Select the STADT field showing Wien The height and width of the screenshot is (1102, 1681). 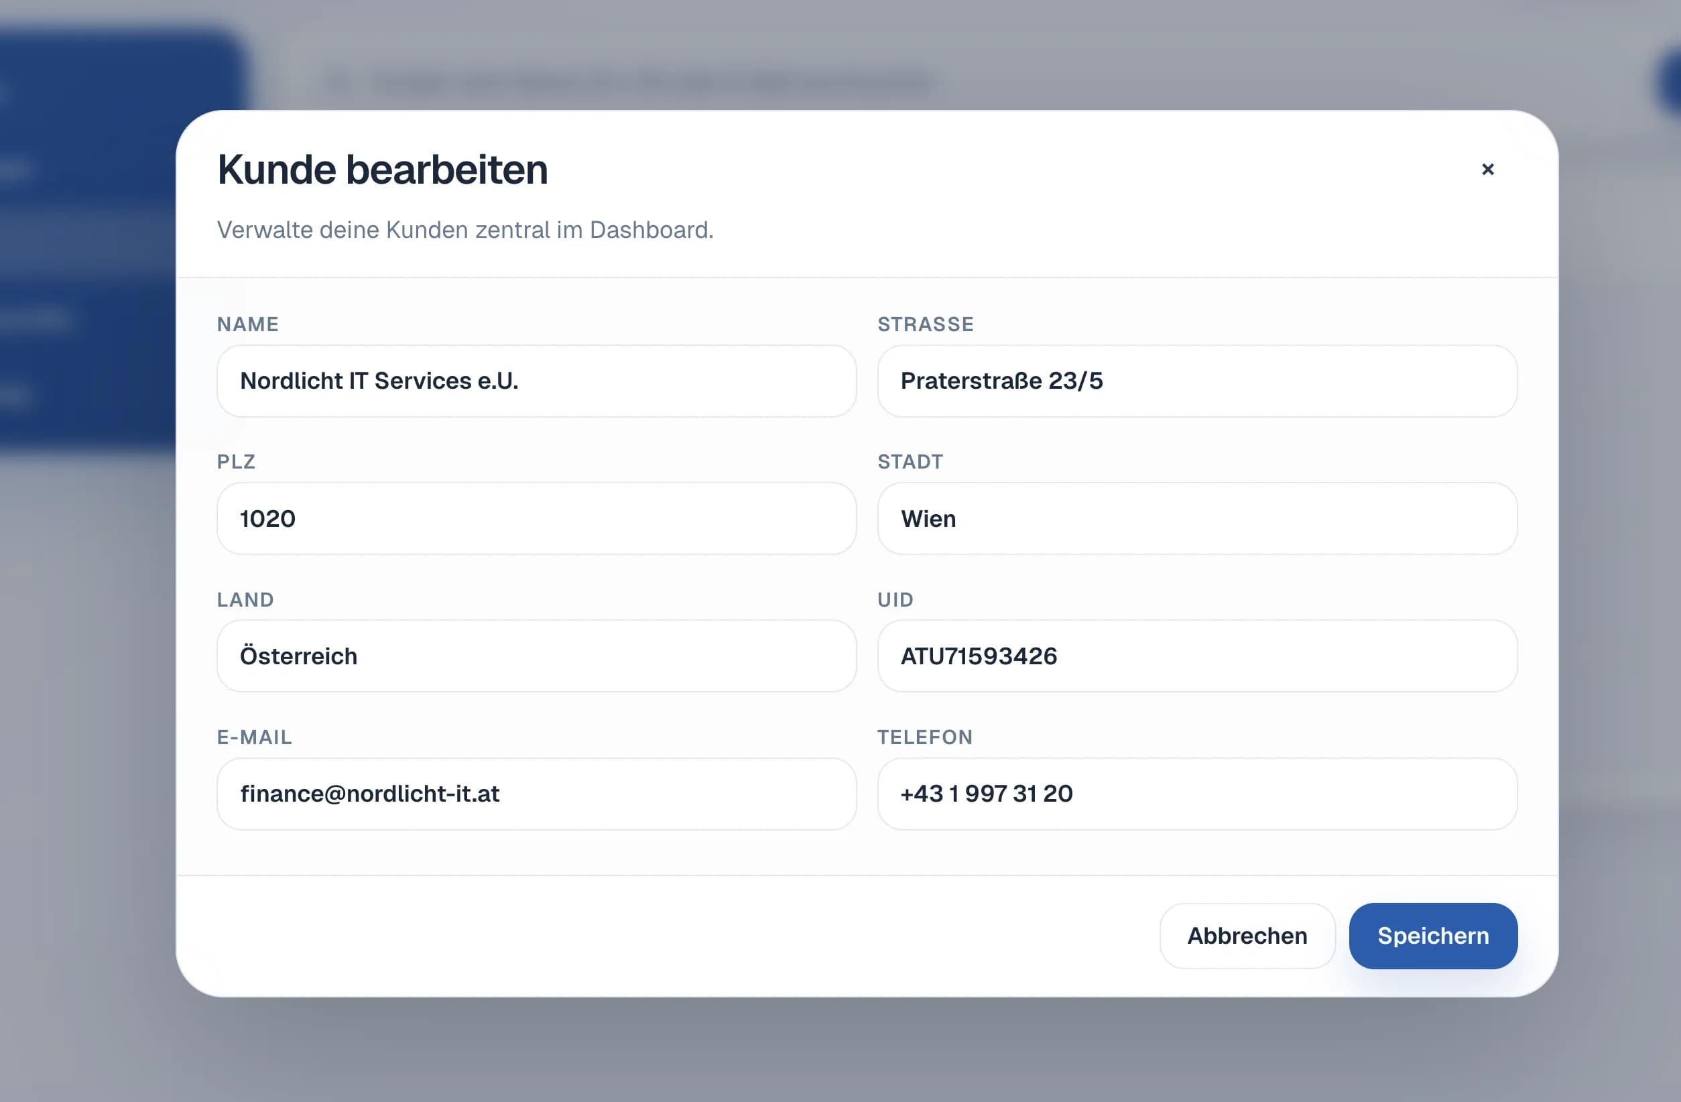click(x=1196, y=519)
